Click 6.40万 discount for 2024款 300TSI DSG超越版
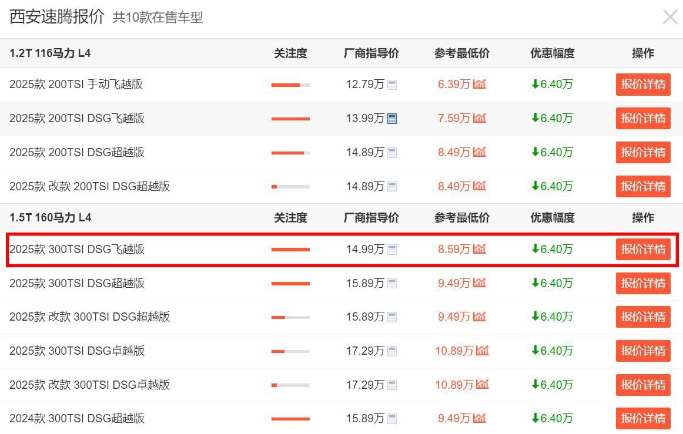The image size is (683, 434). (553, 418)
